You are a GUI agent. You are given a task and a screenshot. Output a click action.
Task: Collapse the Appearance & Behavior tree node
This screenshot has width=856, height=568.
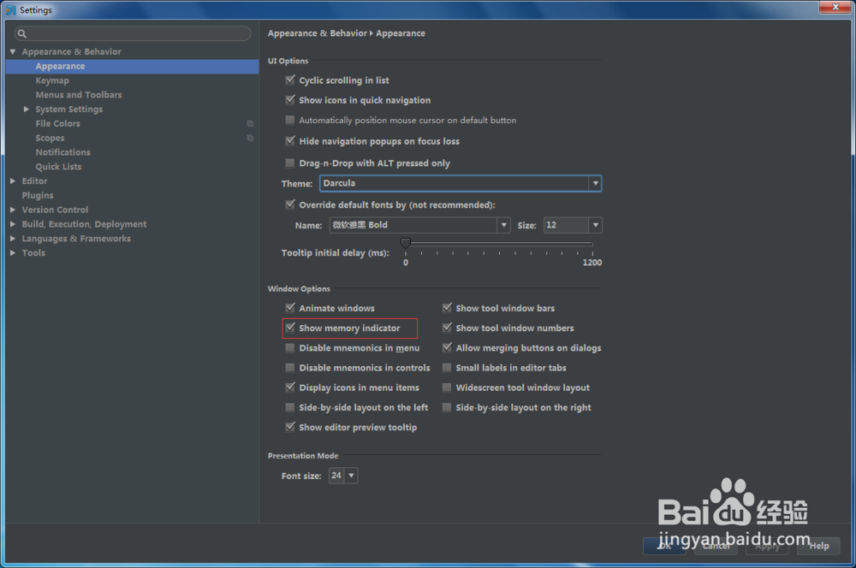click(13, 51)
